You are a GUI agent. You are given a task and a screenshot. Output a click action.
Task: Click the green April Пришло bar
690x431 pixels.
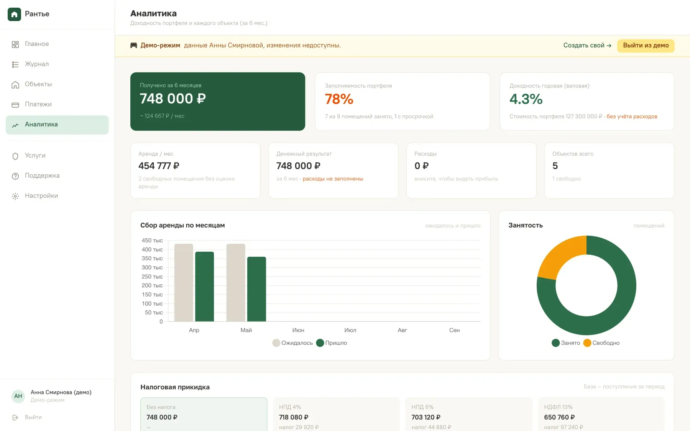pyautogui.click(x=204, y=287)
